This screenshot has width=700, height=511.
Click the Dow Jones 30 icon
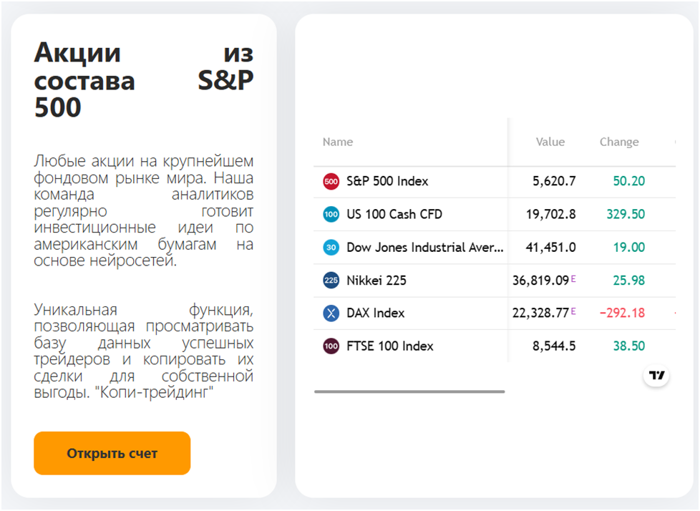point(331,248)
